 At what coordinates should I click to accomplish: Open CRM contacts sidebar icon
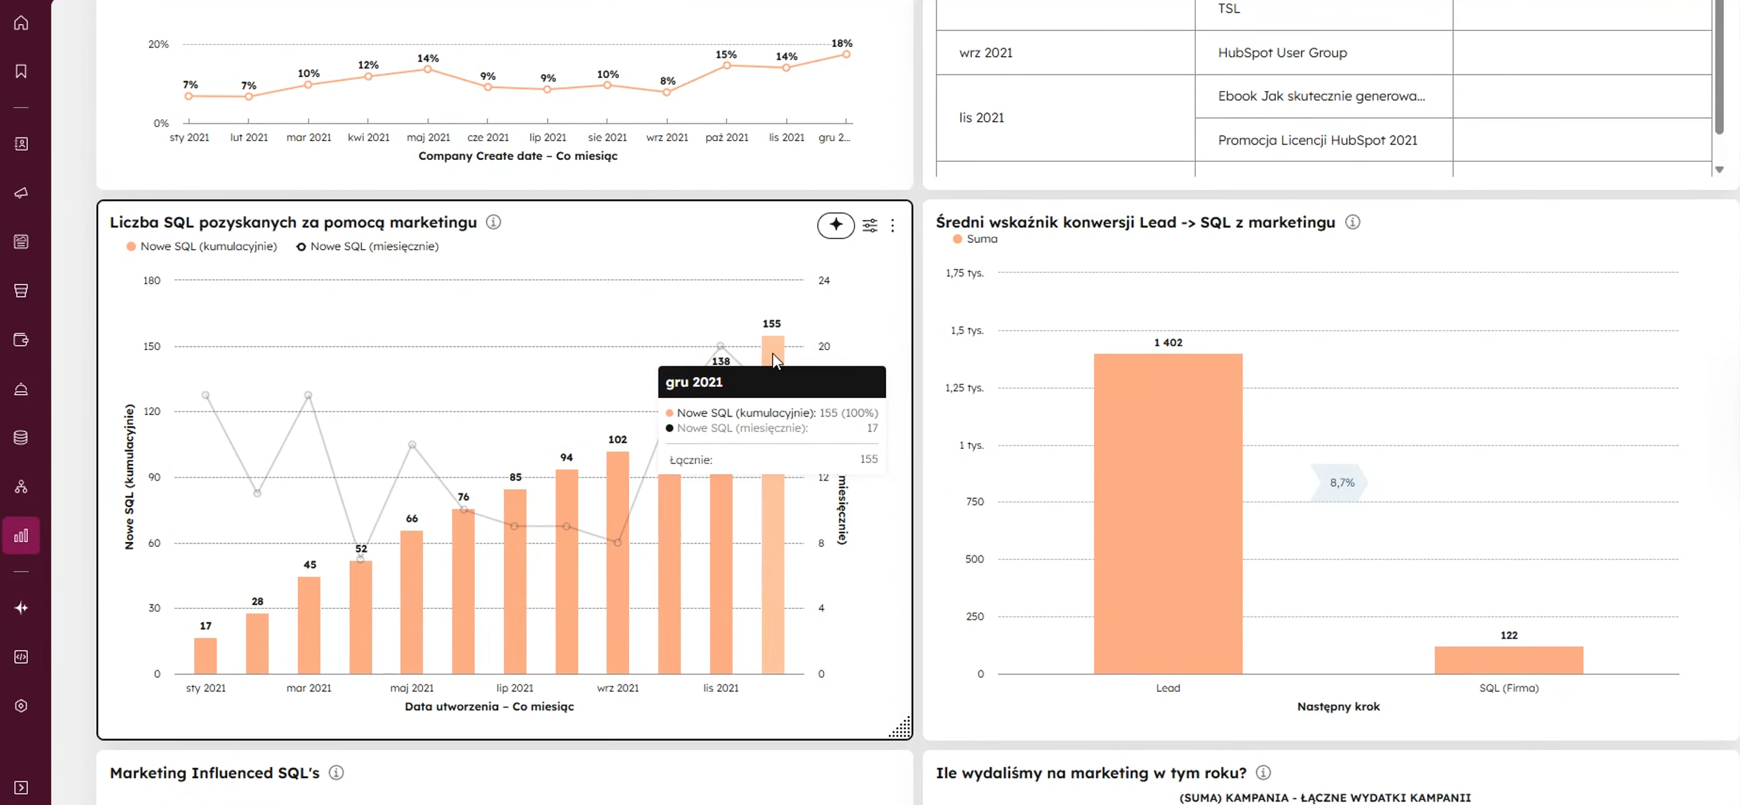[x=21, y=144]
